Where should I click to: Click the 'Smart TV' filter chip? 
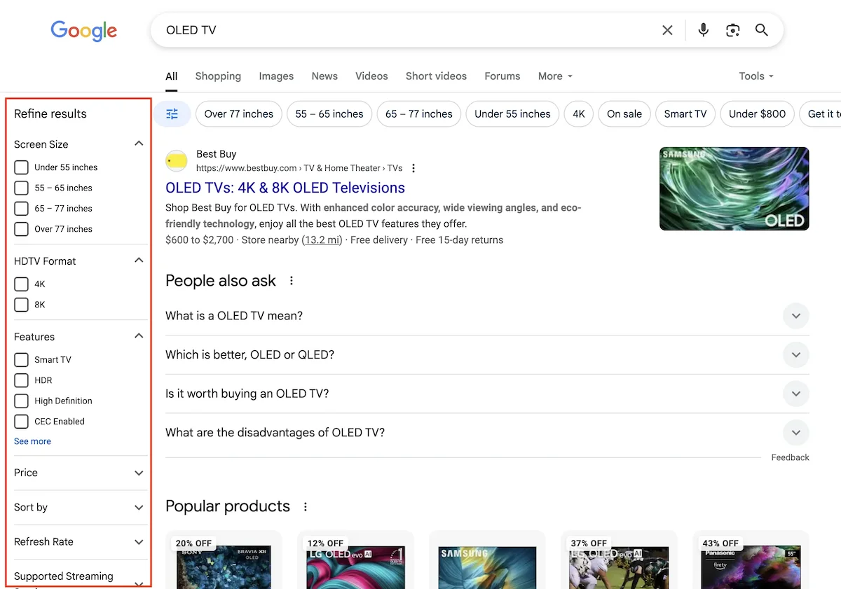tap(685, 113)
